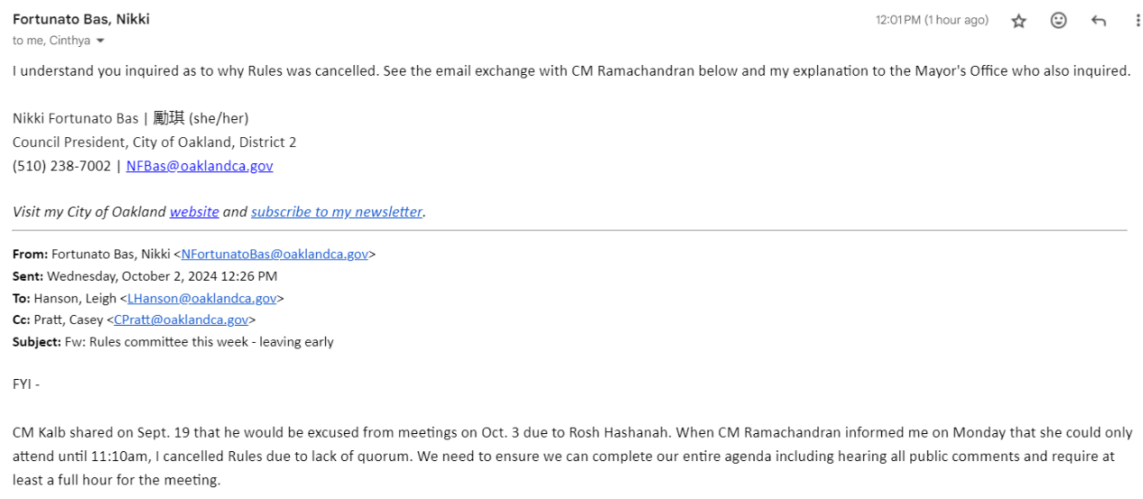Click the NFortunatoBas@oaklandca.gov address in From line
The image size is (1143, 499).
pos(274,254)
